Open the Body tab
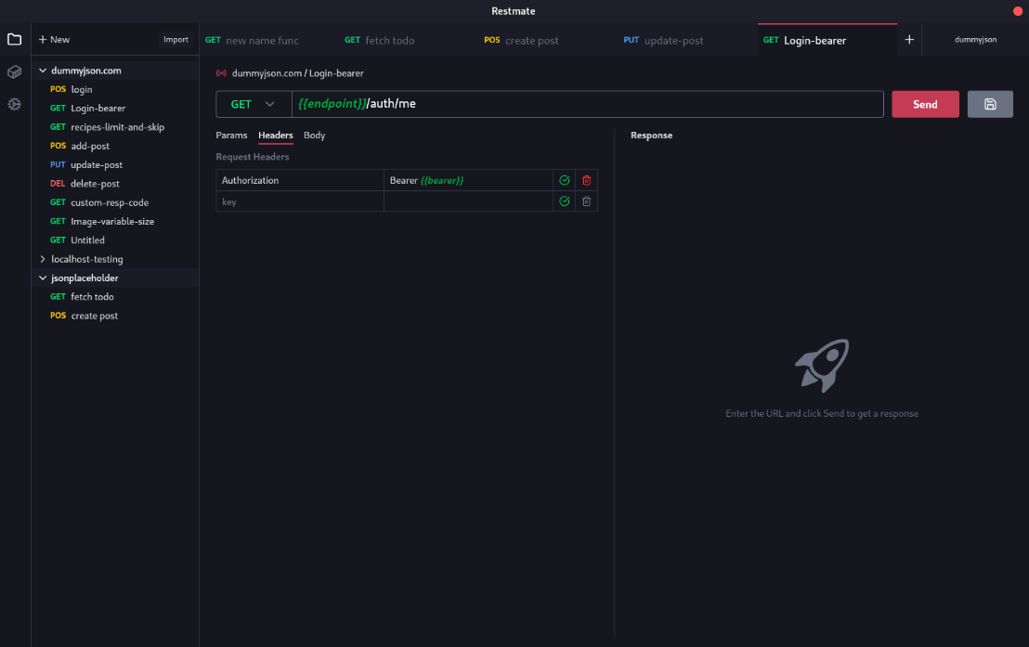 coord(314,136)
